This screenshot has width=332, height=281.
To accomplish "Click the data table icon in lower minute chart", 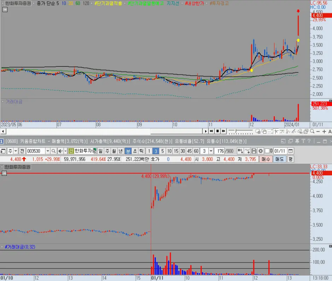I will tap(4, 173).
